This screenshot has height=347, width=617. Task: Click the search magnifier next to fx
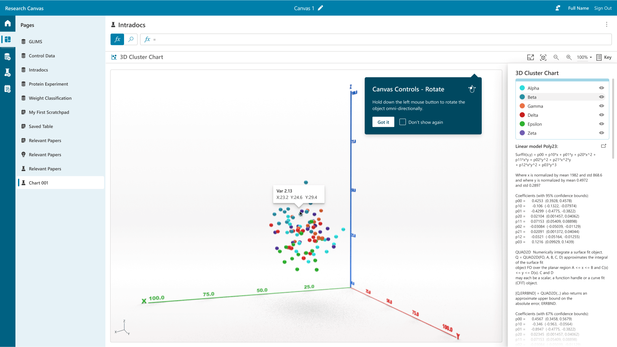pos(131,39)
